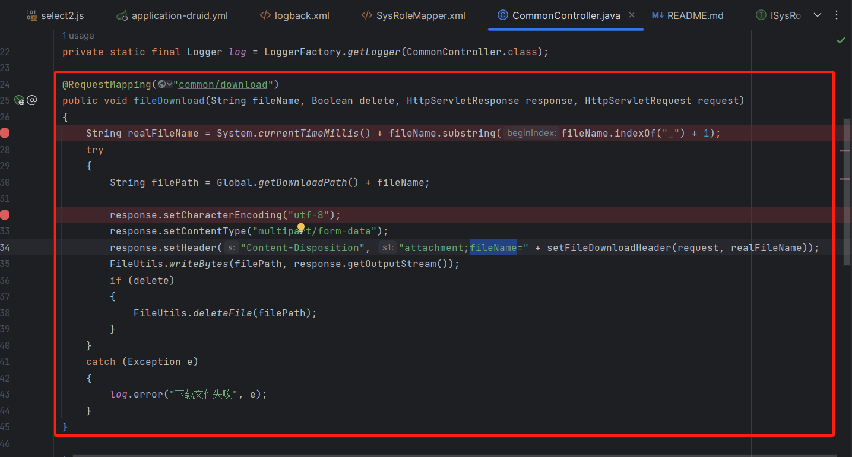Click the @RequestMapping annotation
Image resolution: width=852 pixels, height=457 pixels.
point(107,84)
